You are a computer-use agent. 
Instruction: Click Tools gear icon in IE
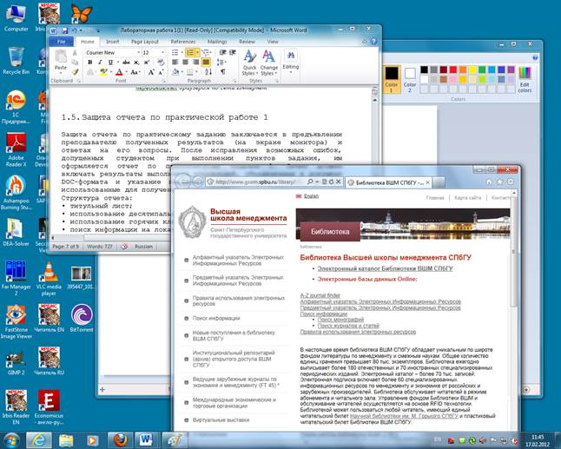tap(511, 182)
